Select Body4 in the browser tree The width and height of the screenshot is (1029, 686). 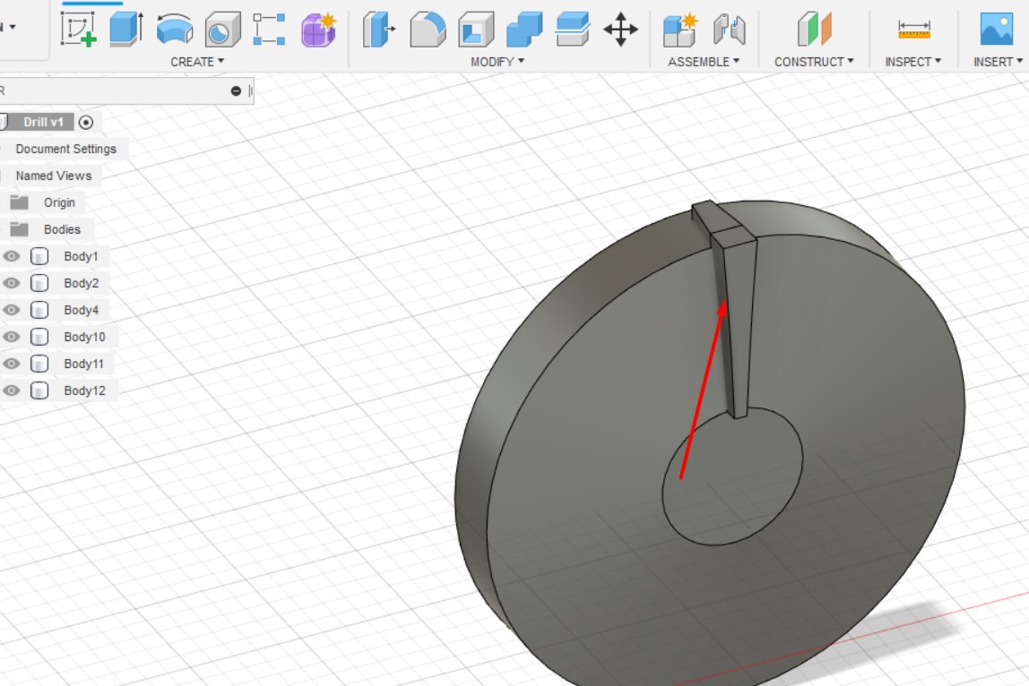[82, 310]
